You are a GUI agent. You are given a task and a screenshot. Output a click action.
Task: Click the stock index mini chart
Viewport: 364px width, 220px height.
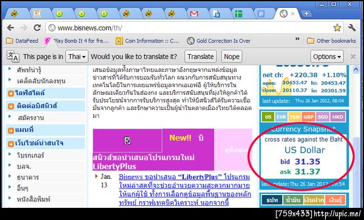tap(276, 87)
